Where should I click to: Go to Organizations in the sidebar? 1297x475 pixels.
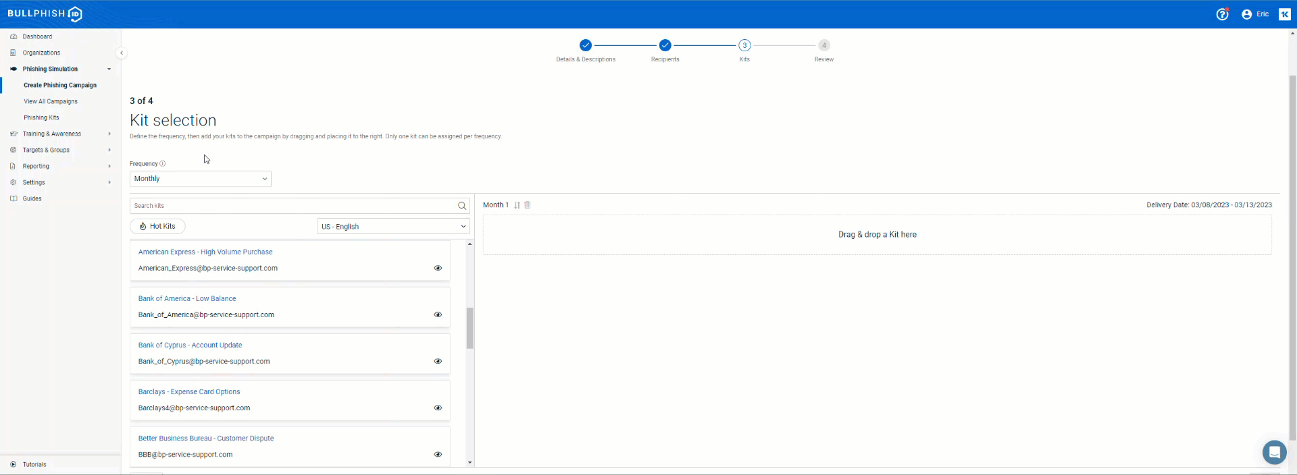tap(41, 53)
